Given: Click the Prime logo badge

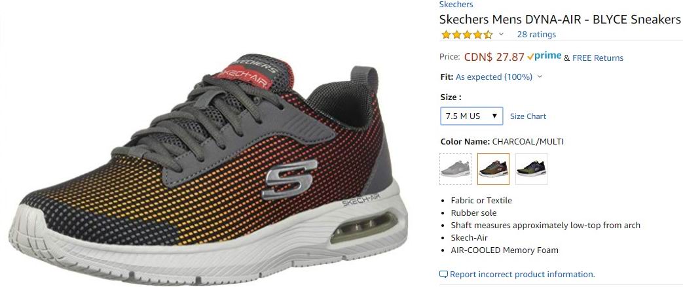Looking at the screenshot, I should click(x=544, y=56).
